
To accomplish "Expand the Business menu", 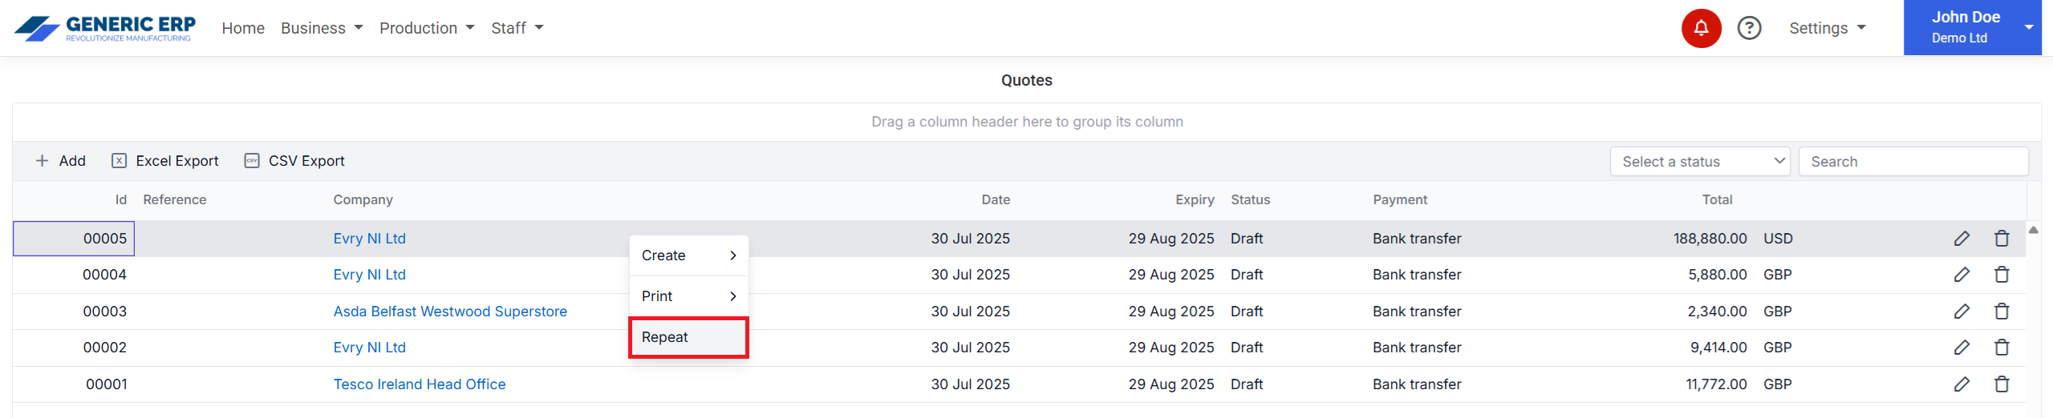I will pos(322,28).
